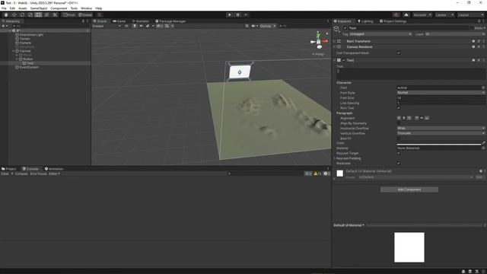Collapse the Button node in Hierarchy
The height and width of the screenshot is (274, 487).
17,59
